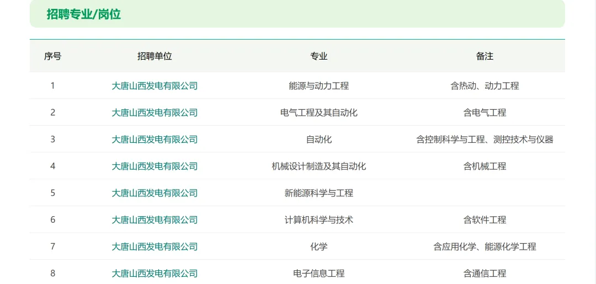Image resolution: width=596 pixels, height=284 pixels.
Task: Open 大唐山西发电有限公司 link in row 1
Action: 155,86
